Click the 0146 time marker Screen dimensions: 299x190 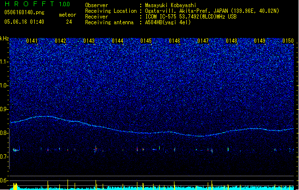pyautogui.click(x=174, y=41)
